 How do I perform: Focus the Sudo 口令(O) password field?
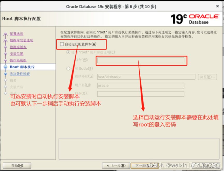coord(141,94)
